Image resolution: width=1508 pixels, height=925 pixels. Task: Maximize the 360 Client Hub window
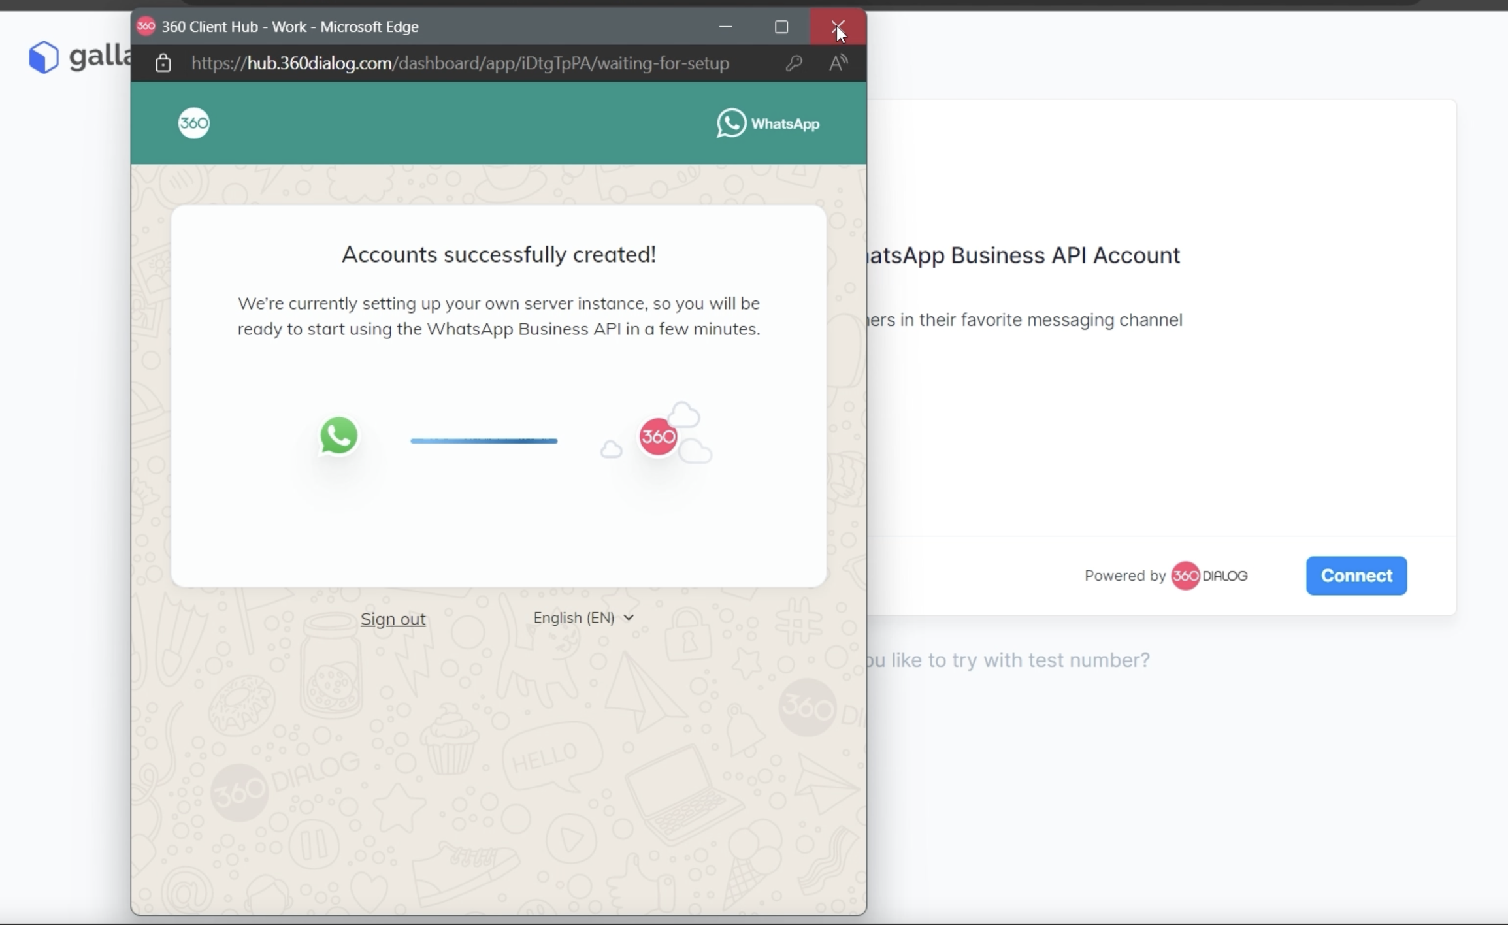pyautogui.click(x=781, y=27)
